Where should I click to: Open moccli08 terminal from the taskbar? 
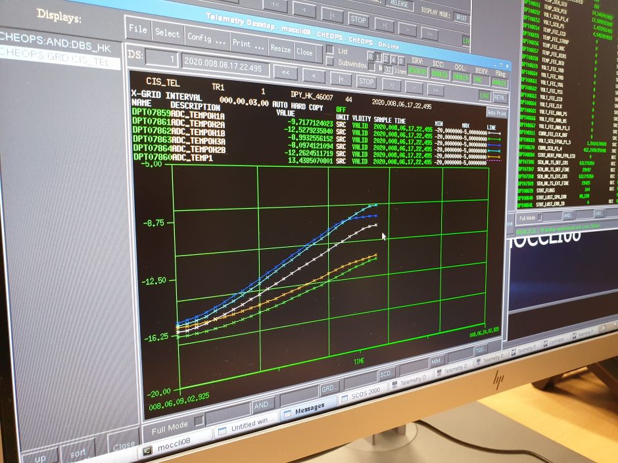(x=174, y=445)
